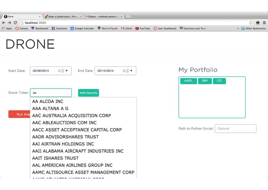This screenshot has height=190, width=268.
Task: Choose AAC AUSTRALIA ACQUISITION CORP suggestion
Action: 83,116
